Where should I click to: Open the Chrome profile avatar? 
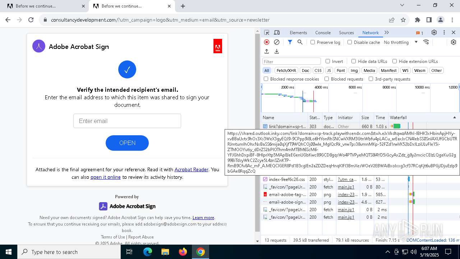click(441, 20)
